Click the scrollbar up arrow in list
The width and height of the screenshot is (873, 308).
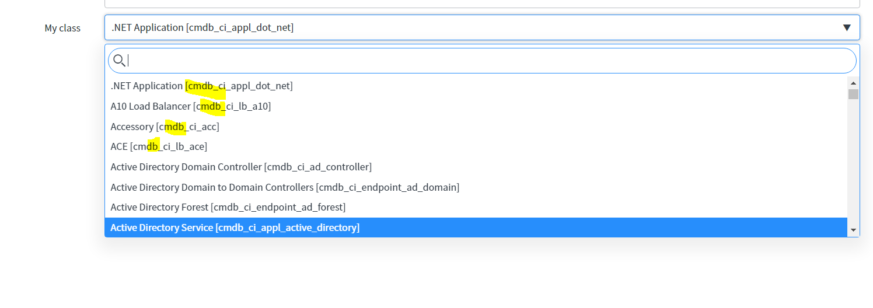coord(853,82)
